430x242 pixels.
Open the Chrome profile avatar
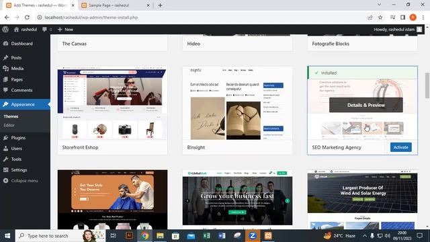pos(413,17)
